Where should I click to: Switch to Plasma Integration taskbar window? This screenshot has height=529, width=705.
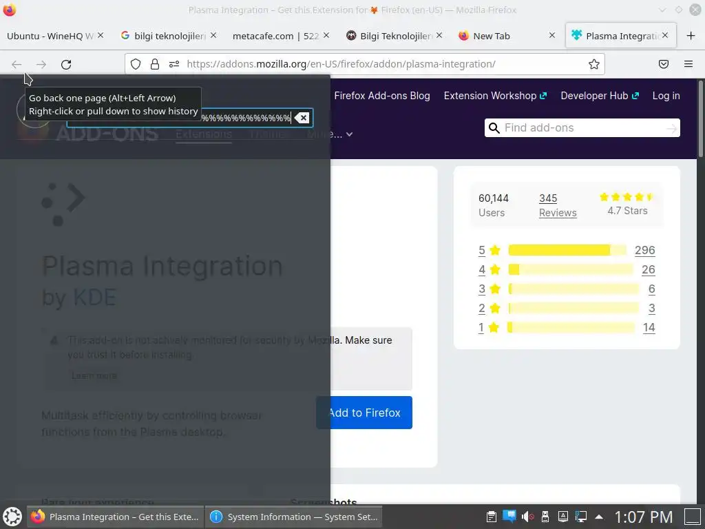click(x=116, y=517)
